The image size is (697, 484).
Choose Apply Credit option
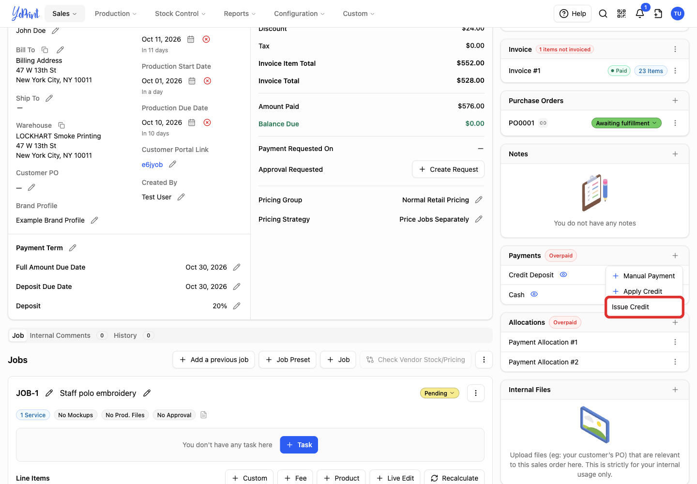coord(644,291)
